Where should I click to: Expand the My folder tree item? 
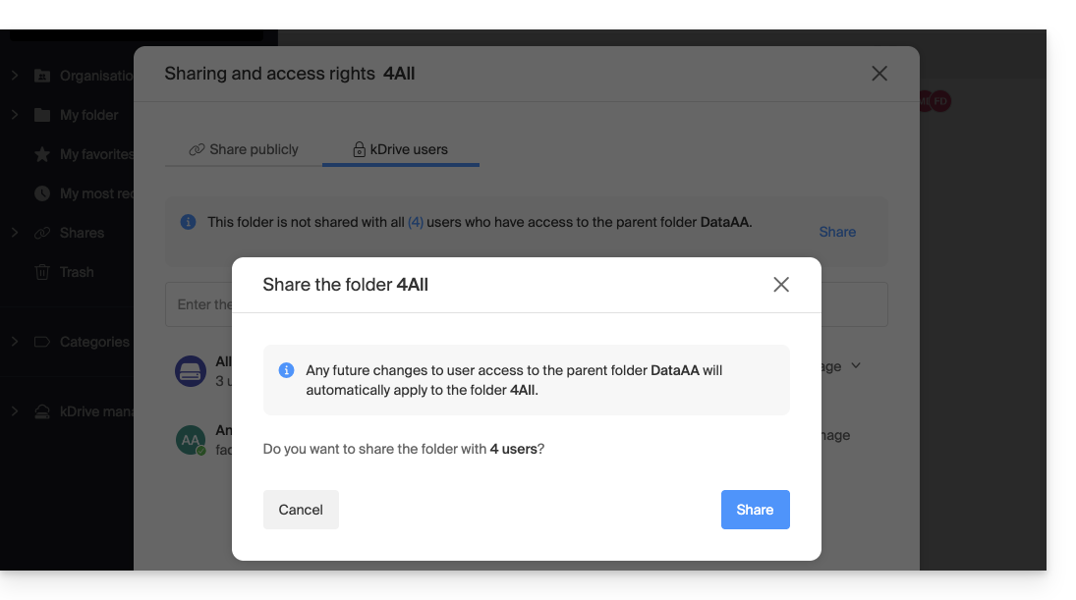(15, 115)
